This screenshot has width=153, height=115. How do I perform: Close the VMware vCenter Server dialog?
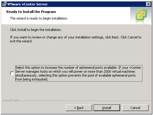pyautogui.click(x=148, y=4)
